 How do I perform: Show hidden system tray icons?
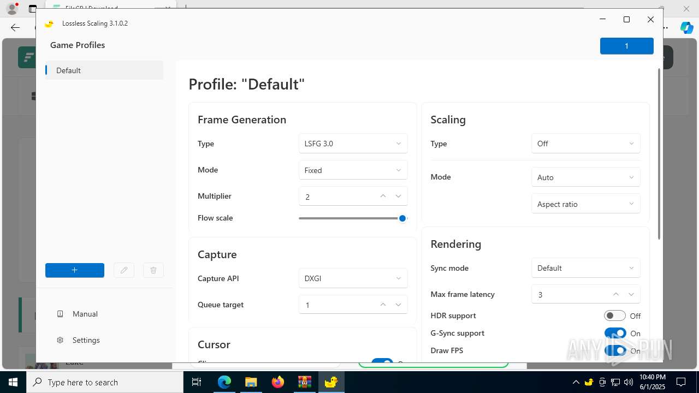[x=576, y=382]
